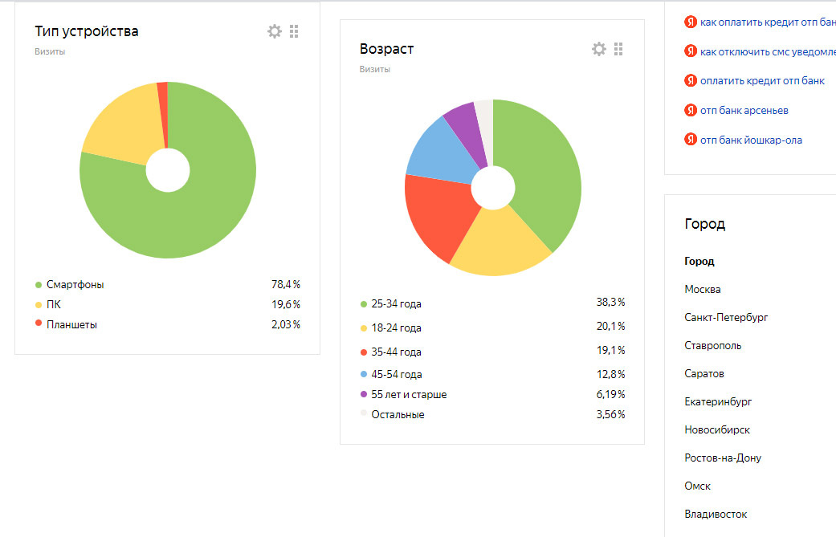Click the yellow 18-24 segment of age chart
Image resolution: width=836 pixels, height=537 pixels.
coord(499,245)
